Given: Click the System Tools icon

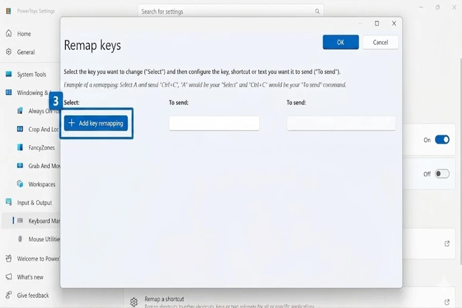Looking at the screenshot, I should [x=9, y=74].
